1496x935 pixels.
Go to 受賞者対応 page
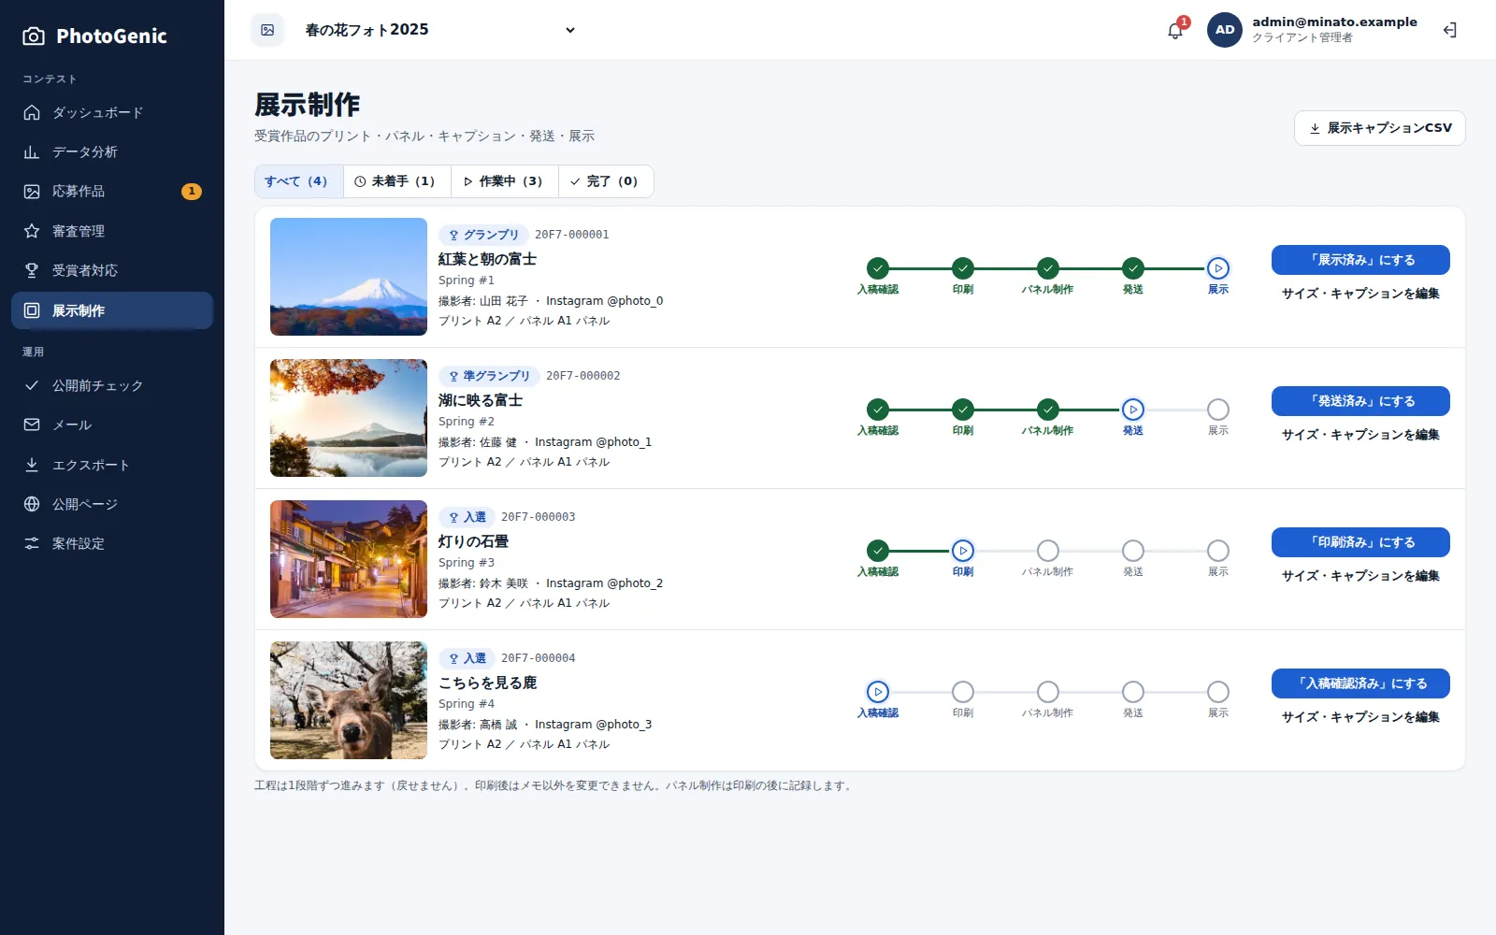[x=112, y=270]
